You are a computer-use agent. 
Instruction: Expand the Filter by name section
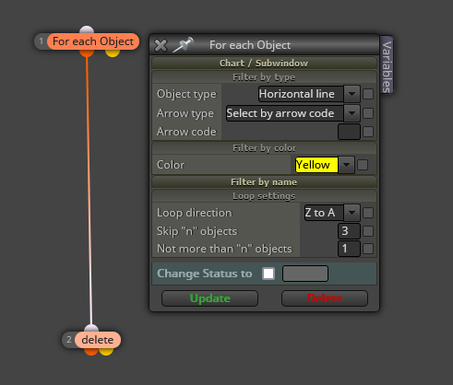tap(264, 182)
